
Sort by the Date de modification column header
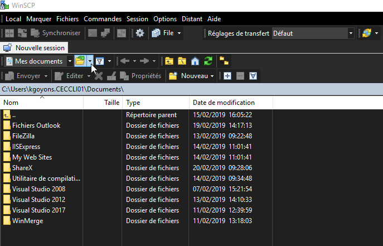(x=224, y=103)
